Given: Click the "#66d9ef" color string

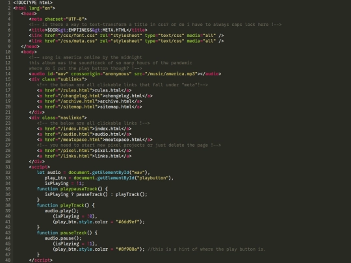Looking at the screenshot, I should (127, 222).
